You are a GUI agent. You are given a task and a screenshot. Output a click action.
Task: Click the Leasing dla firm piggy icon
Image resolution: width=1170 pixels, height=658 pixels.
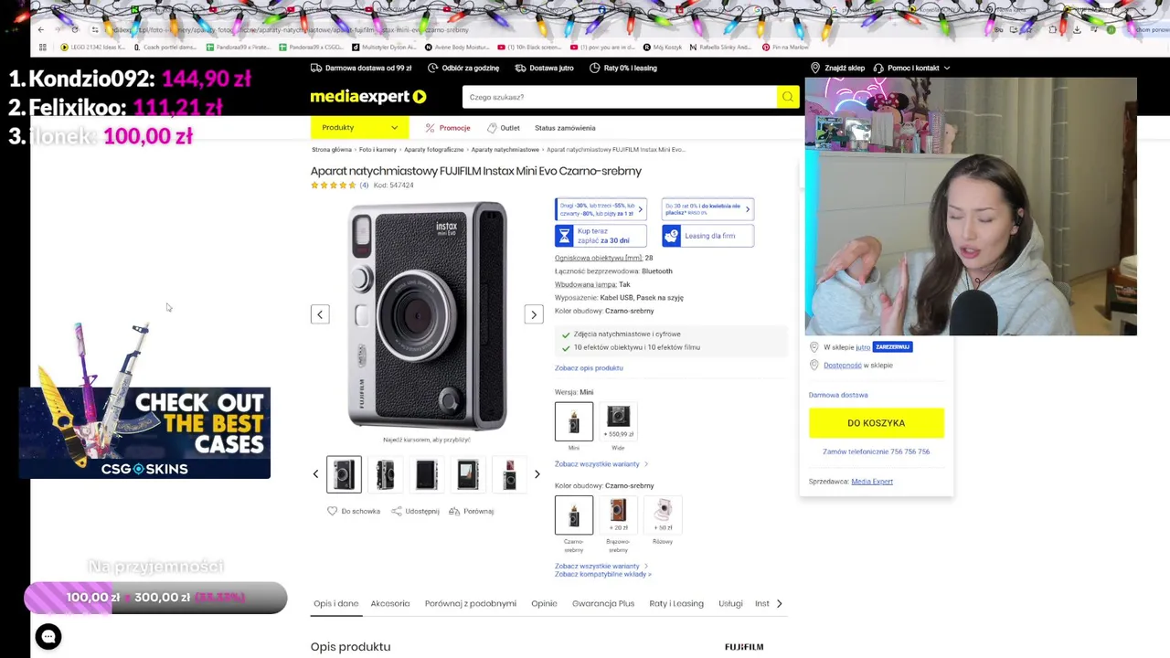(x=672, y=236)
